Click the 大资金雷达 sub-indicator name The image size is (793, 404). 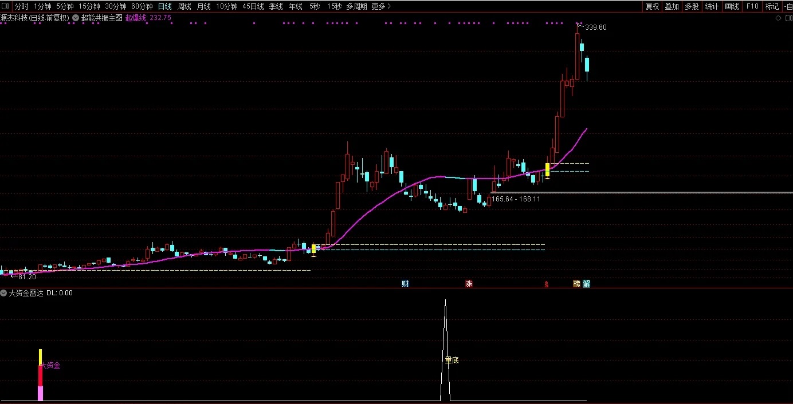click(x=26, y=293)
